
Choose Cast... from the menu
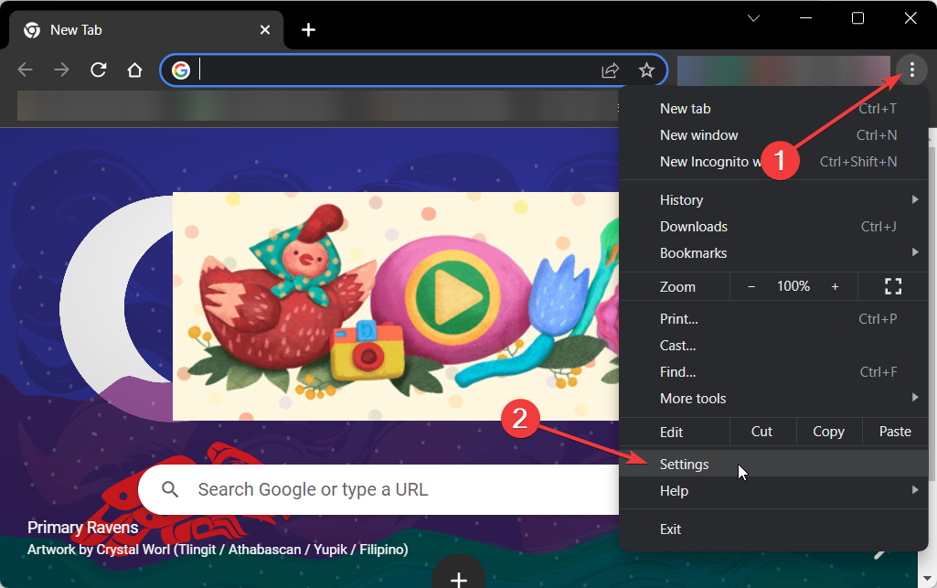[773, 346]
